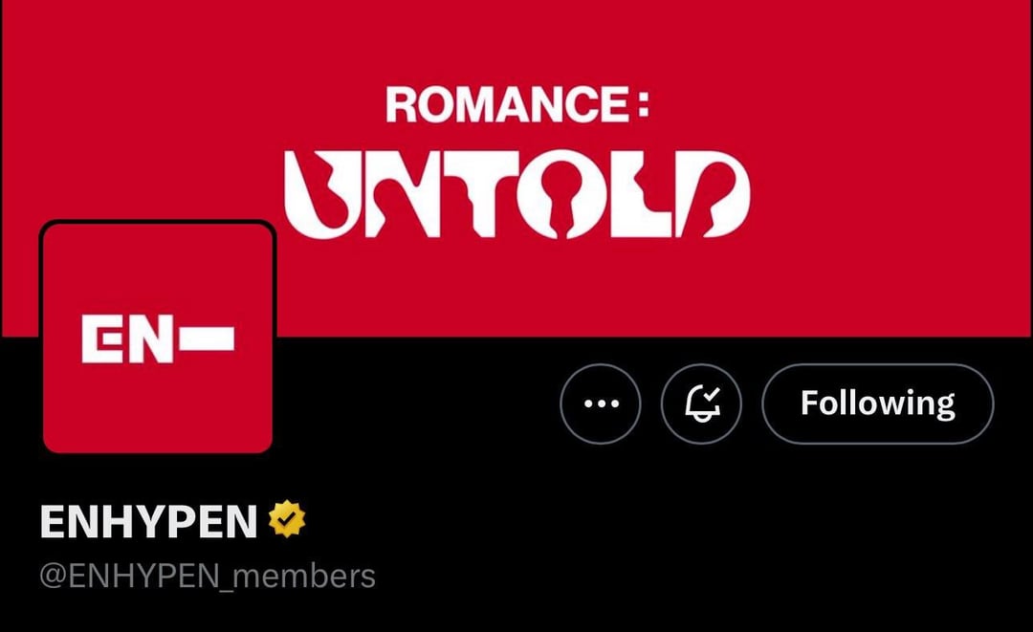
Task: Unfollow ENHYPEN using the Following pill
Action: coord(877,403)
